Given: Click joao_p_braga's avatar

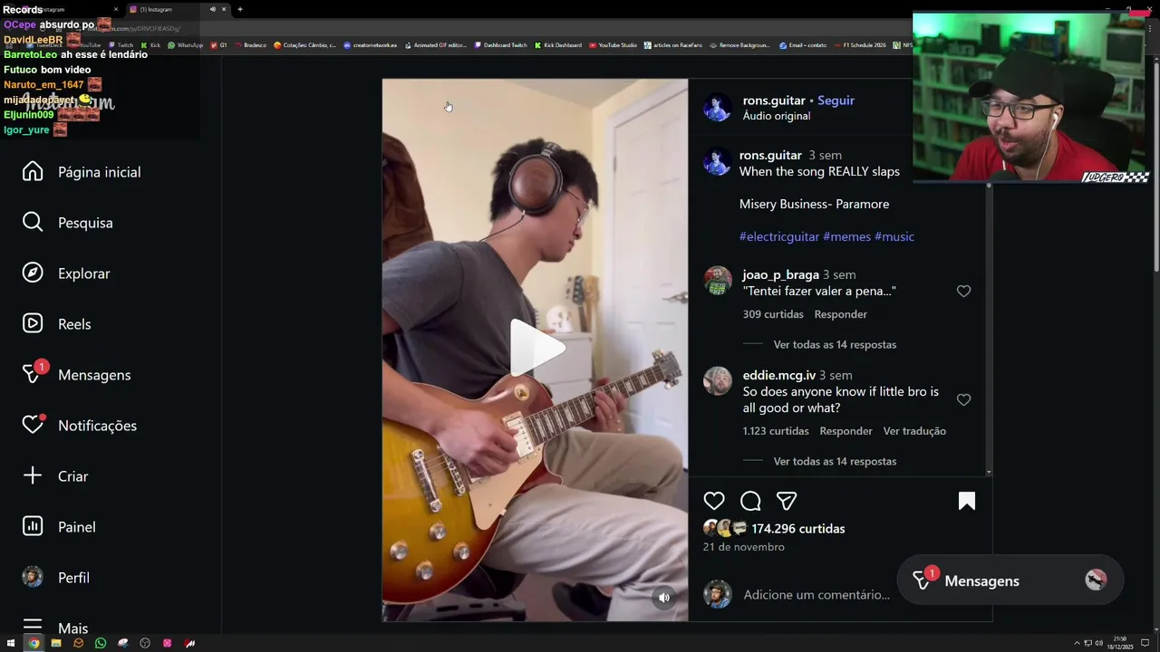Looking at the screenshot, I should click(x=718, y=281).
